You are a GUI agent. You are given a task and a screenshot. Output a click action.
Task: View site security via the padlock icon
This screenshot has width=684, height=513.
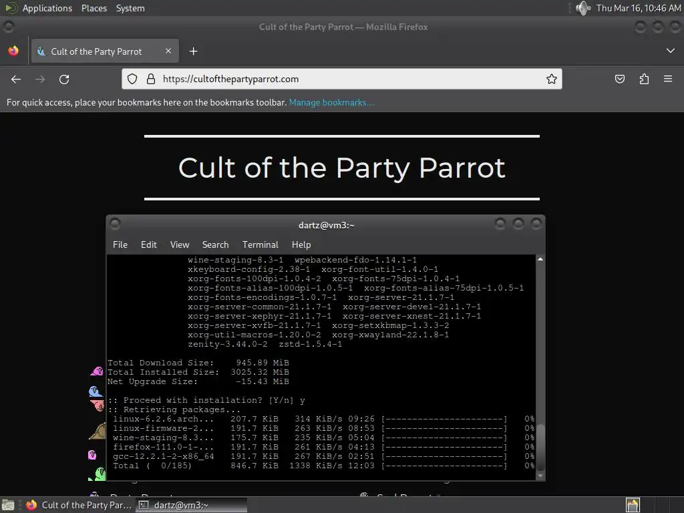point(151,79)
